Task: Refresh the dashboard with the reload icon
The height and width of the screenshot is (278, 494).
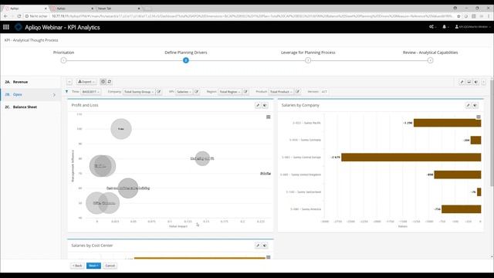Action: coord(110,82)
